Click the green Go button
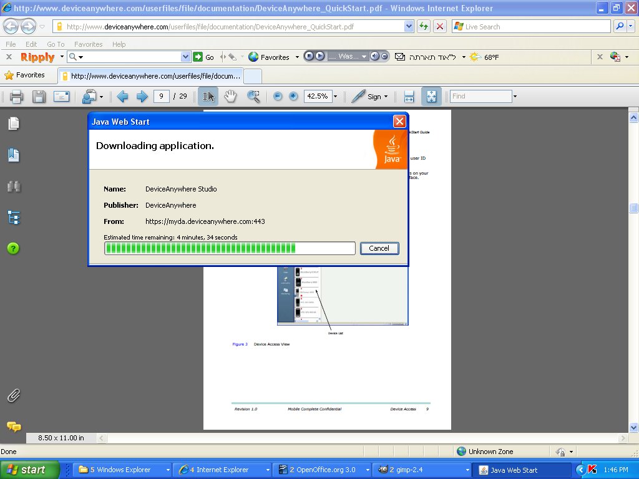This screenshot has width=639, height=479. pyautogui.click(x=203, y=57)
